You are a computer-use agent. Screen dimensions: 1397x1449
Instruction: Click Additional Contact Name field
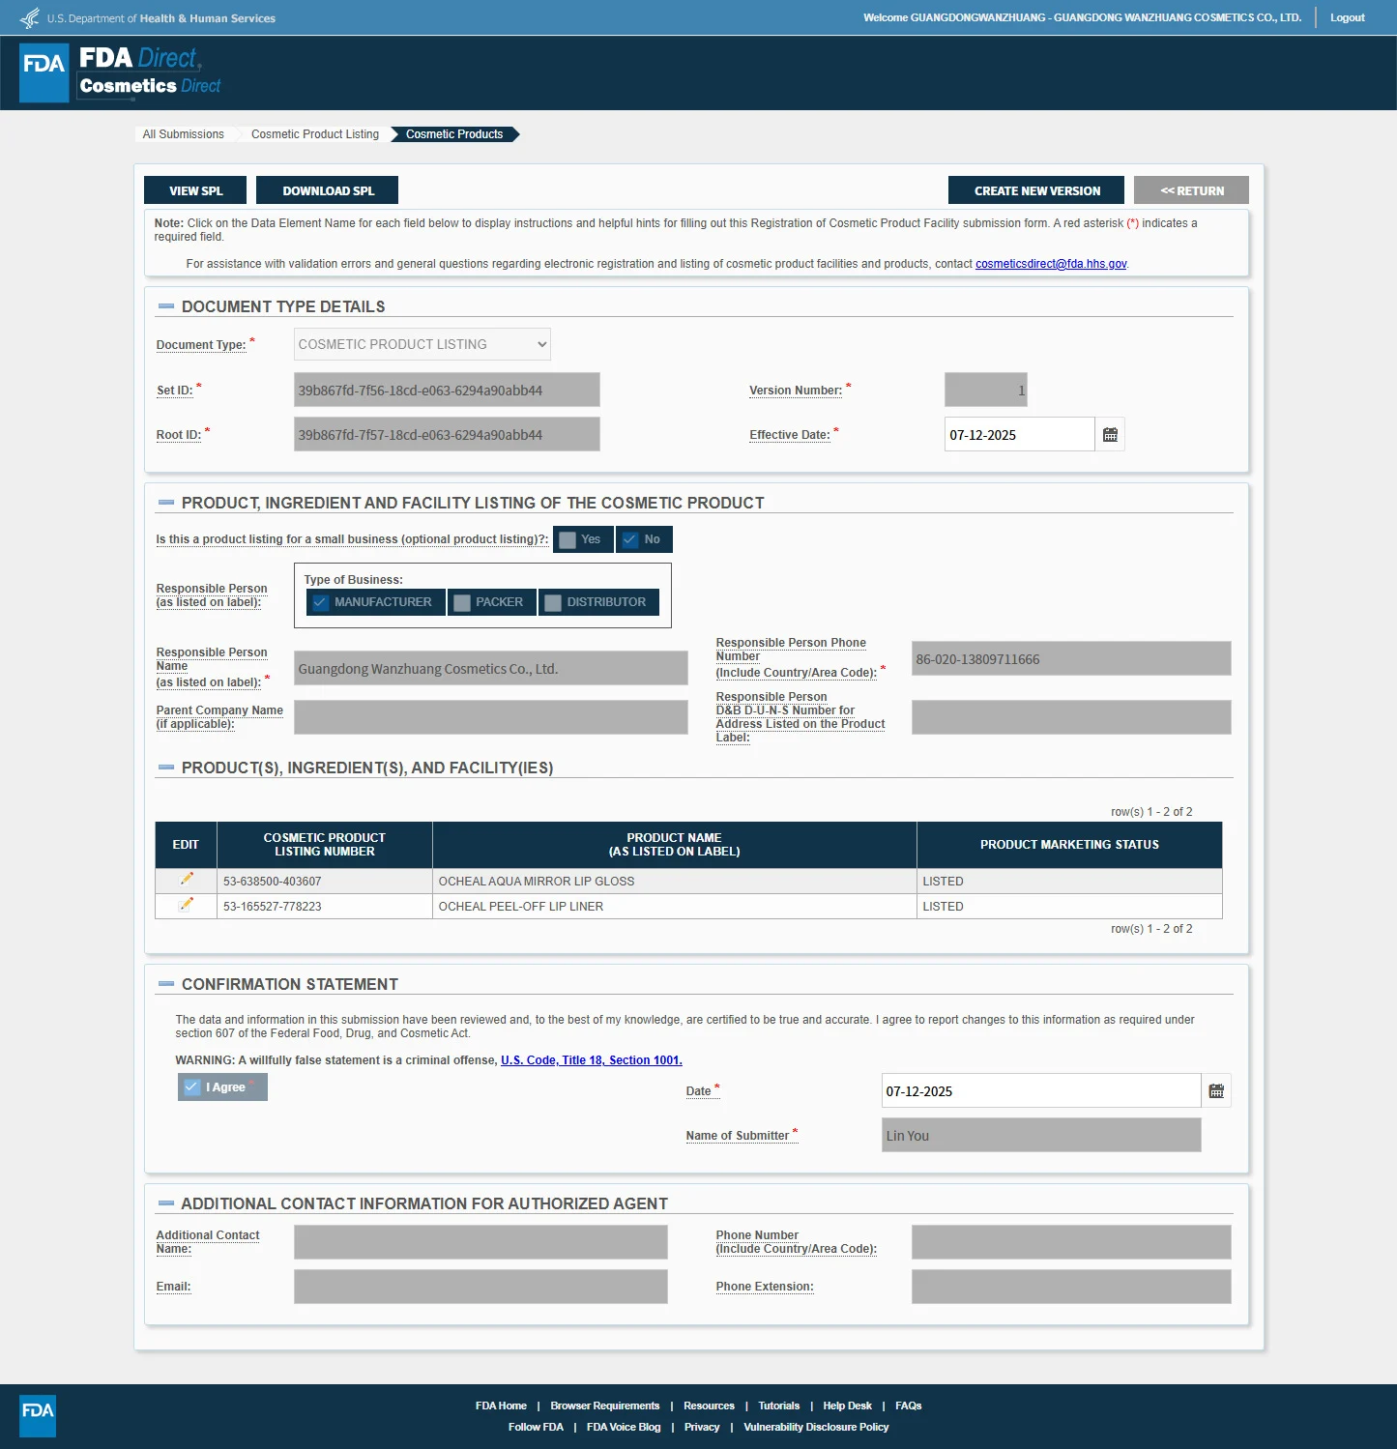tap(480, 1242)
